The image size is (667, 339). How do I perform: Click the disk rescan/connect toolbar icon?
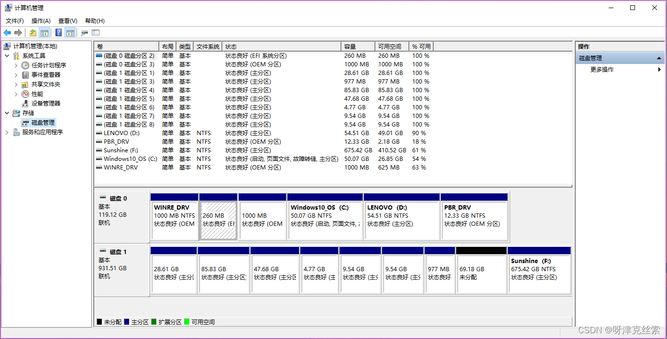[x=84, y=32]
